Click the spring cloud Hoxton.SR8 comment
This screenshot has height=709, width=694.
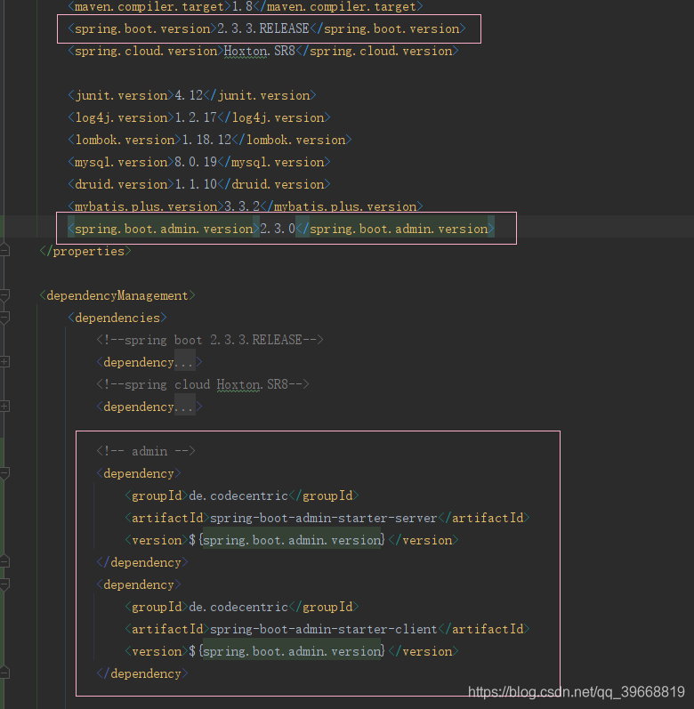203,384
